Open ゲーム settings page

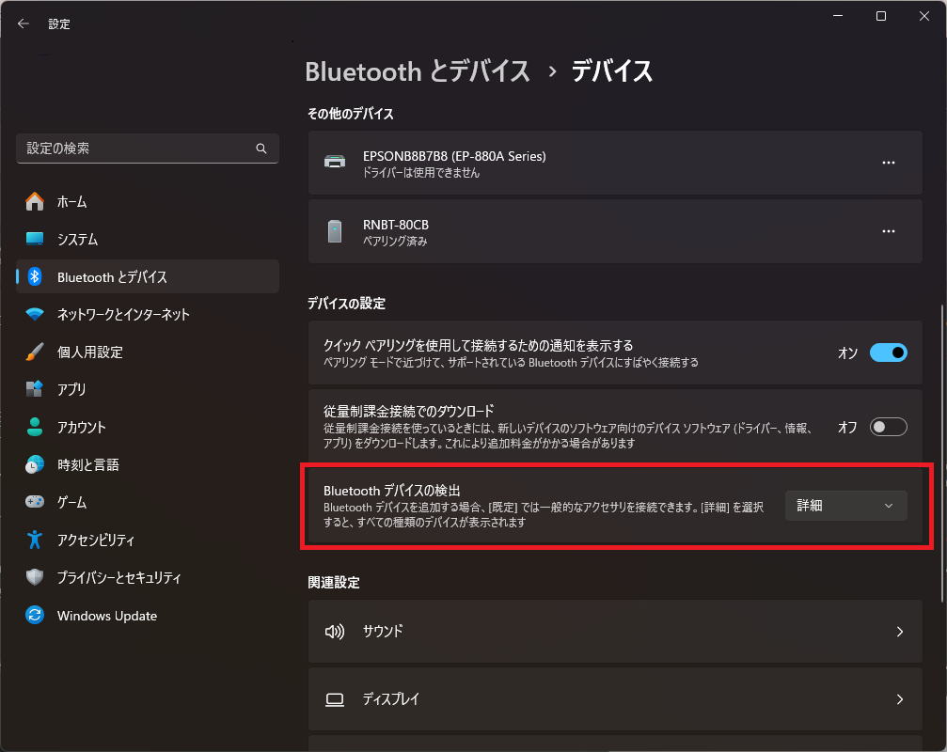coord(148,502)
